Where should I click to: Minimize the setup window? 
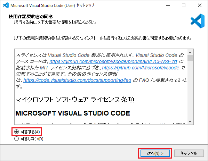[x=168, y=5]
